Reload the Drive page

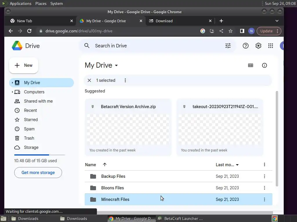[29, 31]
